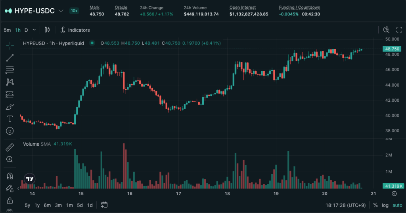
Task: Open the emoji icons tool
Action: (10, 131)
